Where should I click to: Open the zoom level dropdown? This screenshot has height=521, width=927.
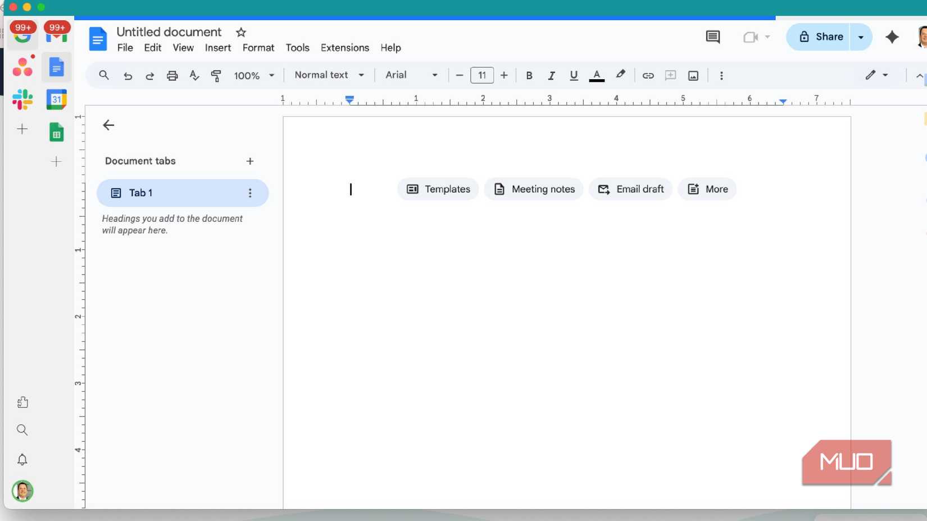254,75
